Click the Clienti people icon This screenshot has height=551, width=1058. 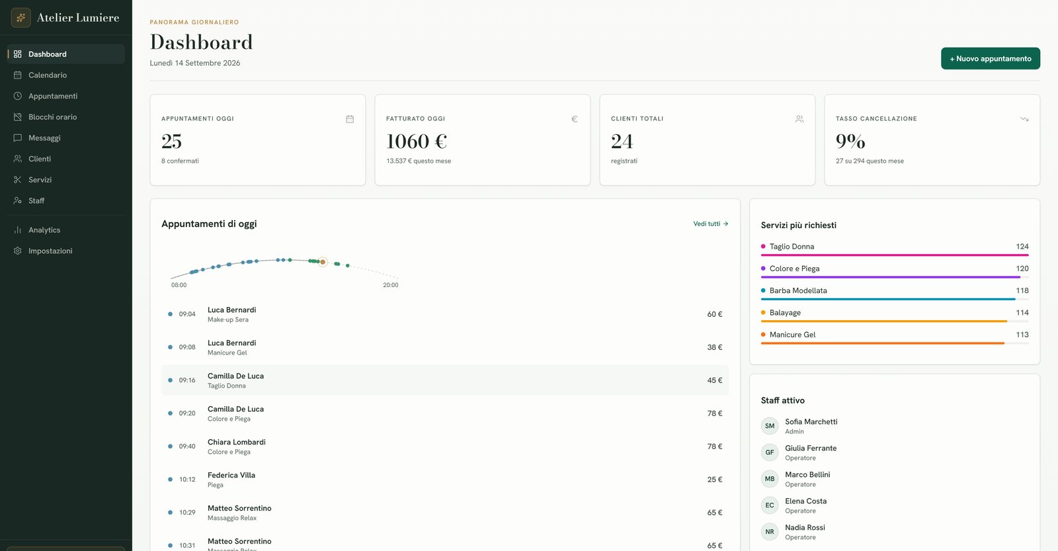pyautogui.click(x=18, y=159)
